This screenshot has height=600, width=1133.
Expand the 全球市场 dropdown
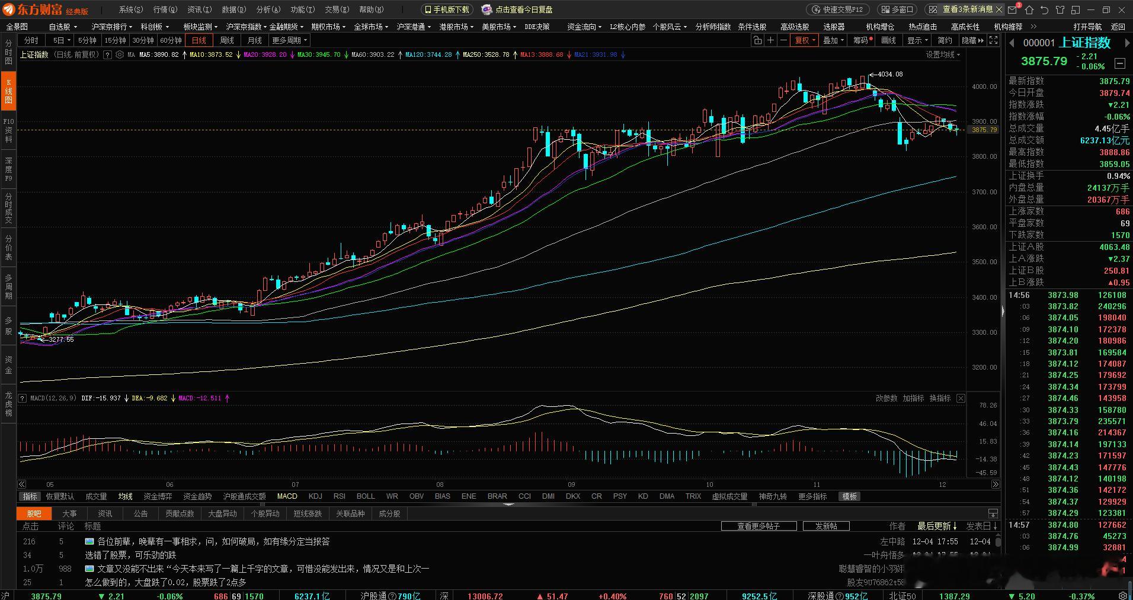point(371,27)
